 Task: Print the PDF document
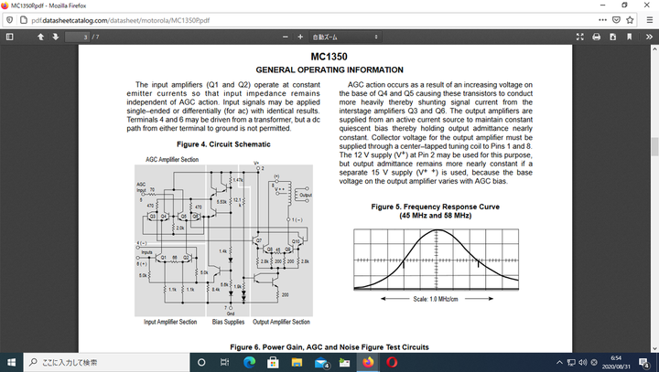click(597, 37)
